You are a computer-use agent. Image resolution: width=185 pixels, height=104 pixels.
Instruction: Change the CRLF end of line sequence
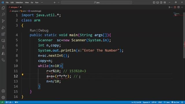point(160,102)
